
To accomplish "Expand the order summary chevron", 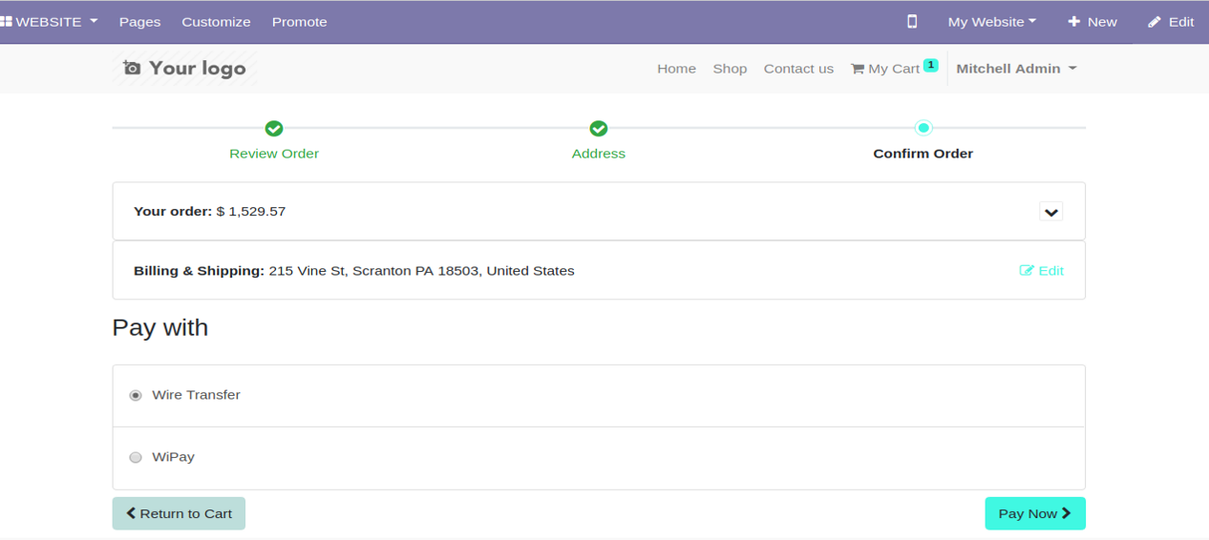I will [1051, 212].
